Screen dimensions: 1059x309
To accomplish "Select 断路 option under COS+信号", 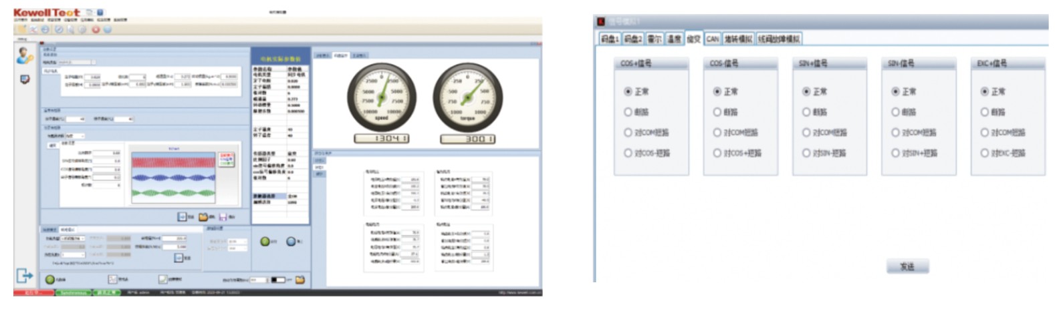I will (x=628, y=112).
